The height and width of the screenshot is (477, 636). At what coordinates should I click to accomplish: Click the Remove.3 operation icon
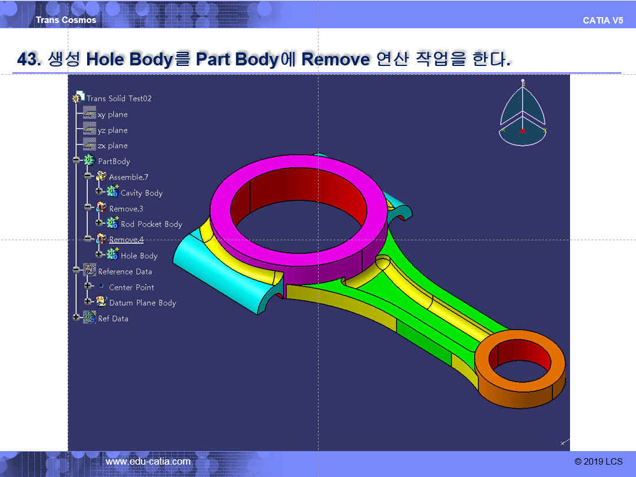coord(101,208)
